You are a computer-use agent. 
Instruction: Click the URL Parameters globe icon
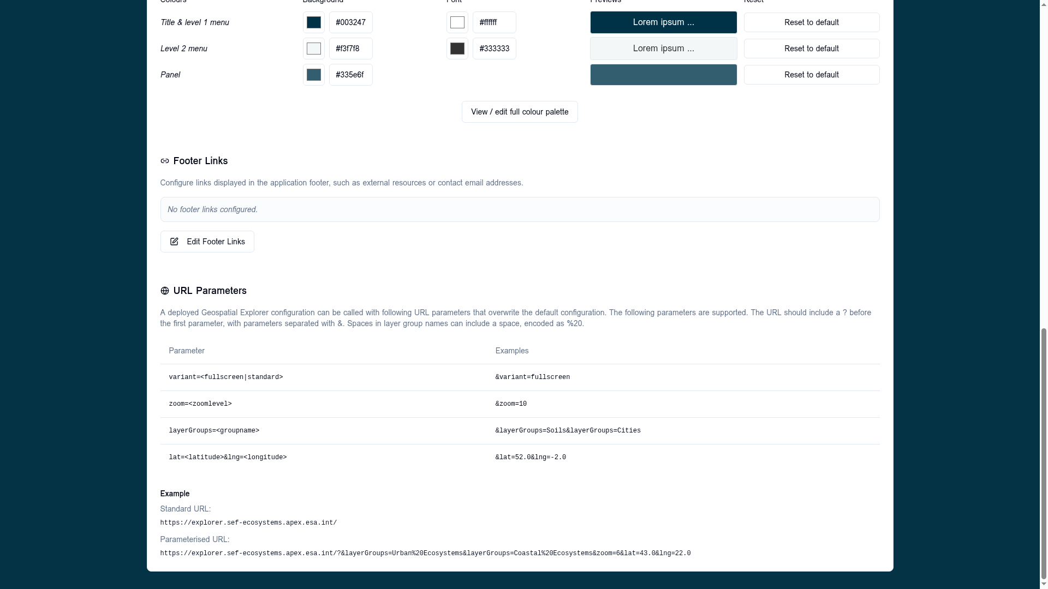(x=164, y=291)
